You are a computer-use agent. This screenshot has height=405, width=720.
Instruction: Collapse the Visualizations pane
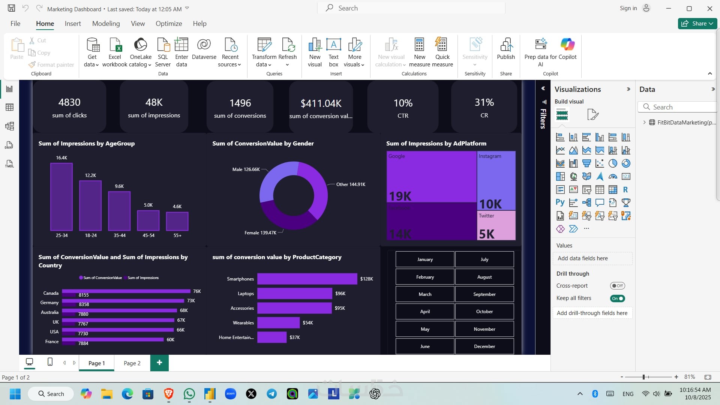(x=628, y=89)
